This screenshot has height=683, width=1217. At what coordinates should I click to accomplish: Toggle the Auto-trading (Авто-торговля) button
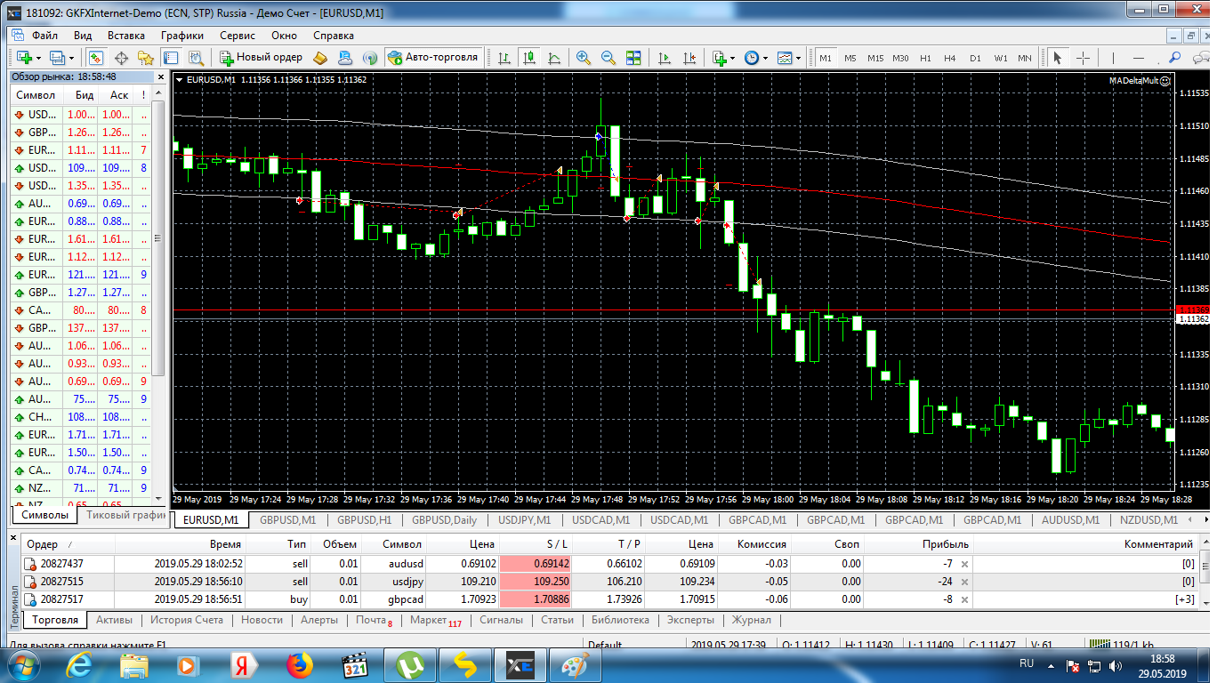coord(433,57)
